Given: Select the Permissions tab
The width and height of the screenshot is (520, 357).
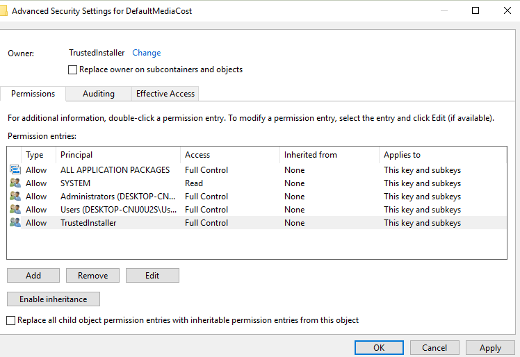Looking at the screenshot, I should [33, 94].
